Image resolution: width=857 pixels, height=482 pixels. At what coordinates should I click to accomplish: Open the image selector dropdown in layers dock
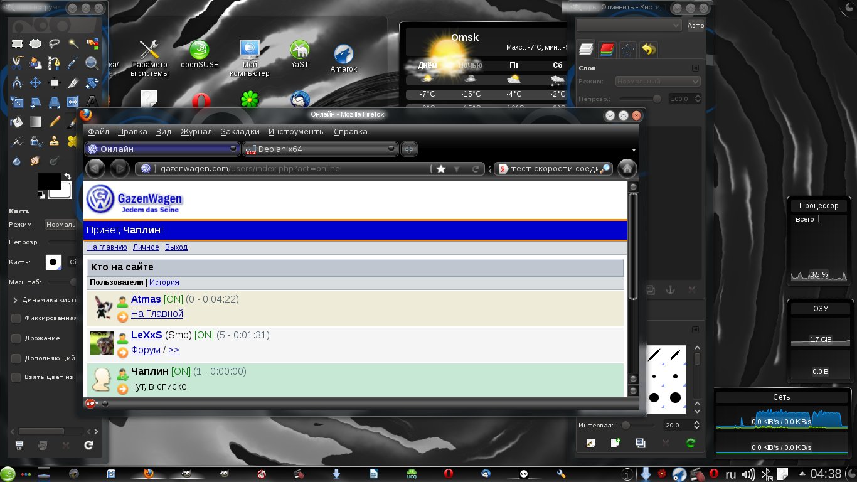(629, 25)
